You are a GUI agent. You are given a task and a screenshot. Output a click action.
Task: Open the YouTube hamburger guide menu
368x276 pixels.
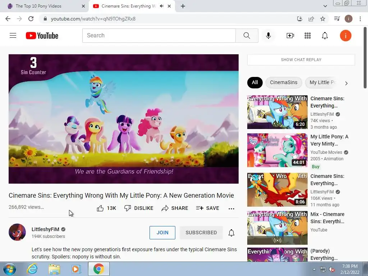click(x=13, y=36)
